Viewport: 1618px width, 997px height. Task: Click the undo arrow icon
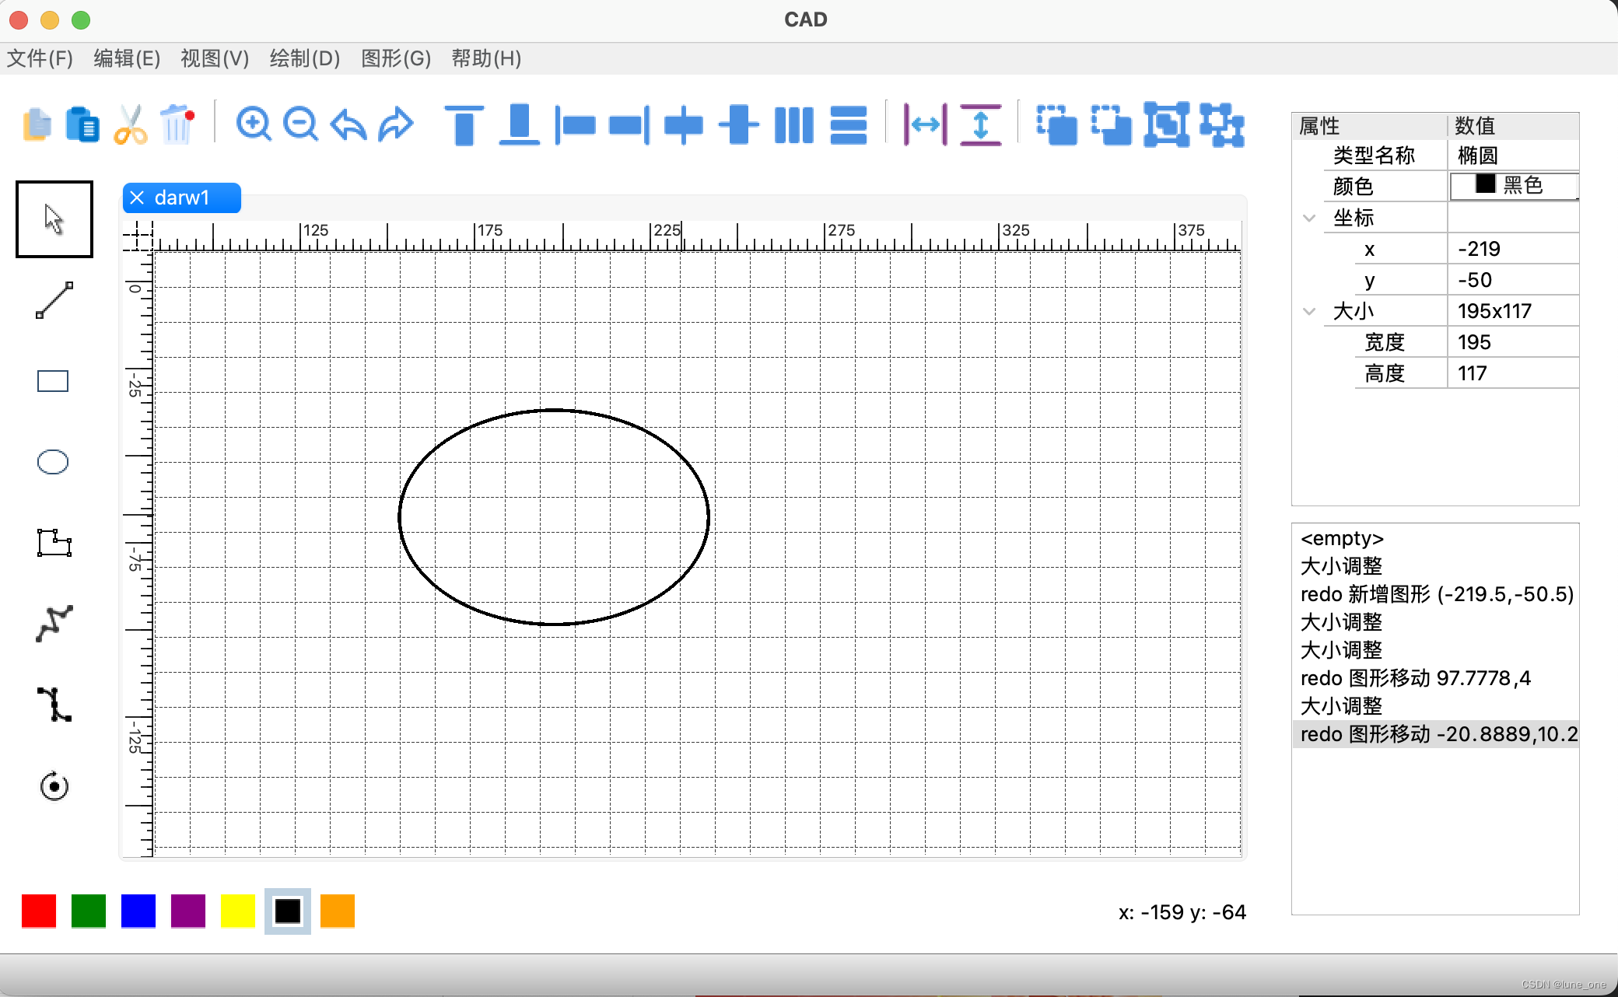(x=347, y=124)
